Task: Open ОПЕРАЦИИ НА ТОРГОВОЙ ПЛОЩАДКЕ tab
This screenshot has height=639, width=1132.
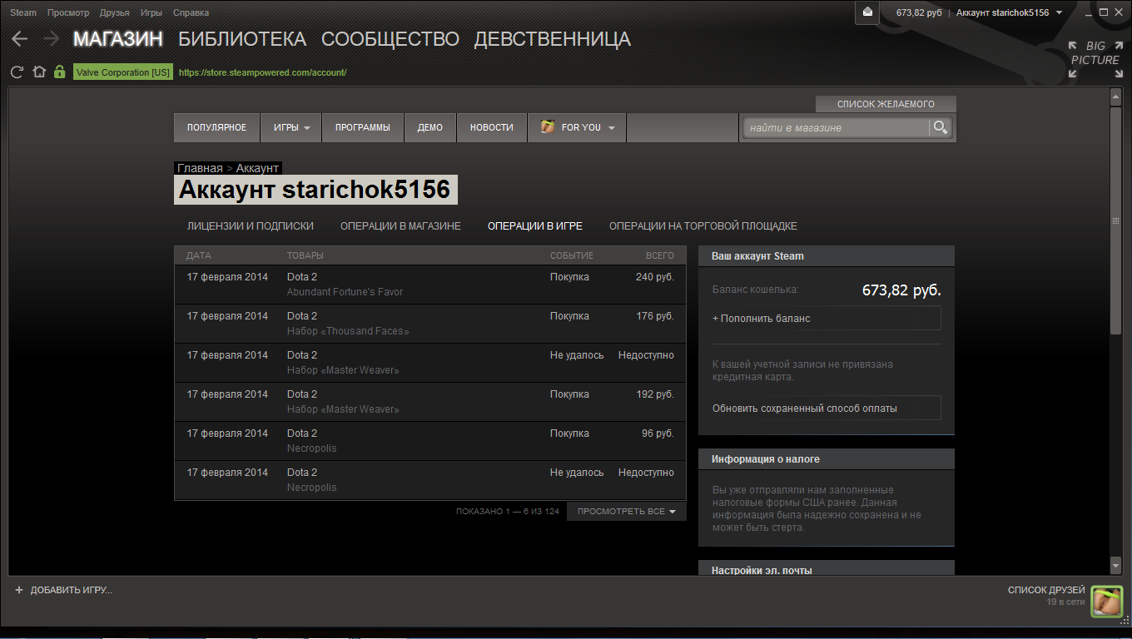Action: [703, 225]
